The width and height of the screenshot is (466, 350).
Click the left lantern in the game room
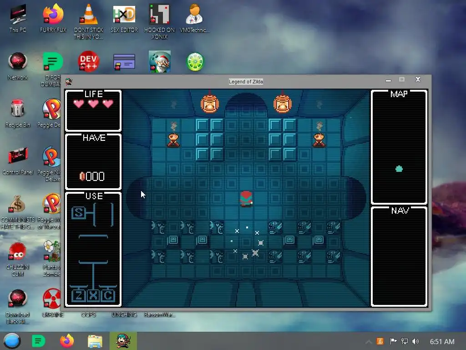[210, 103]
